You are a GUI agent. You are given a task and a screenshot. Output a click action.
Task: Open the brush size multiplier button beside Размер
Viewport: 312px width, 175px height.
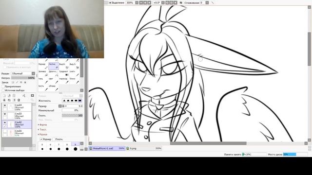point(60,106)
